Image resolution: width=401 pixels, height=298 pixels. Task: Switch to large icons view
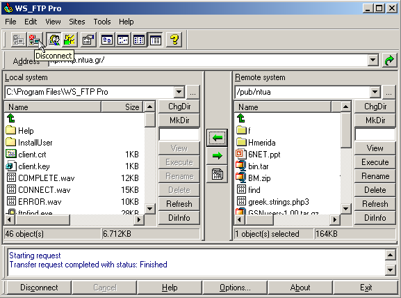pyautogui.click(x=107, y=40)
